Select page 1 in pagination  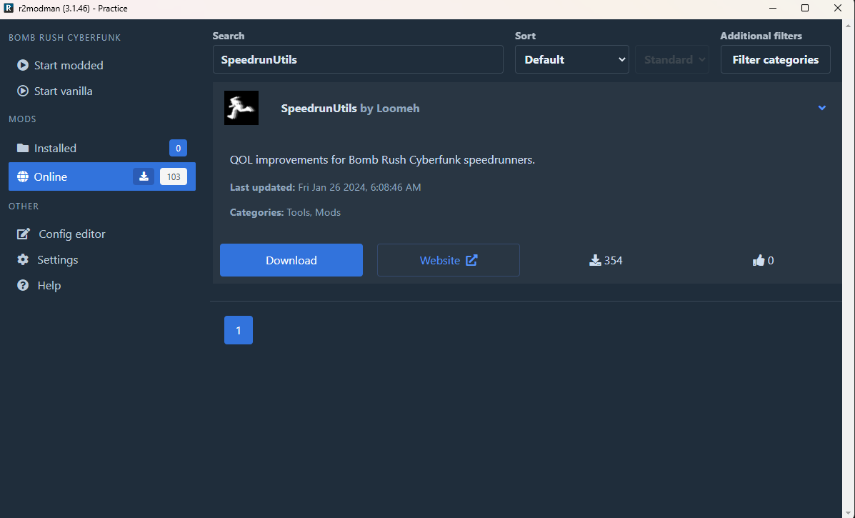pyautogui.click(x=238, y=330)
